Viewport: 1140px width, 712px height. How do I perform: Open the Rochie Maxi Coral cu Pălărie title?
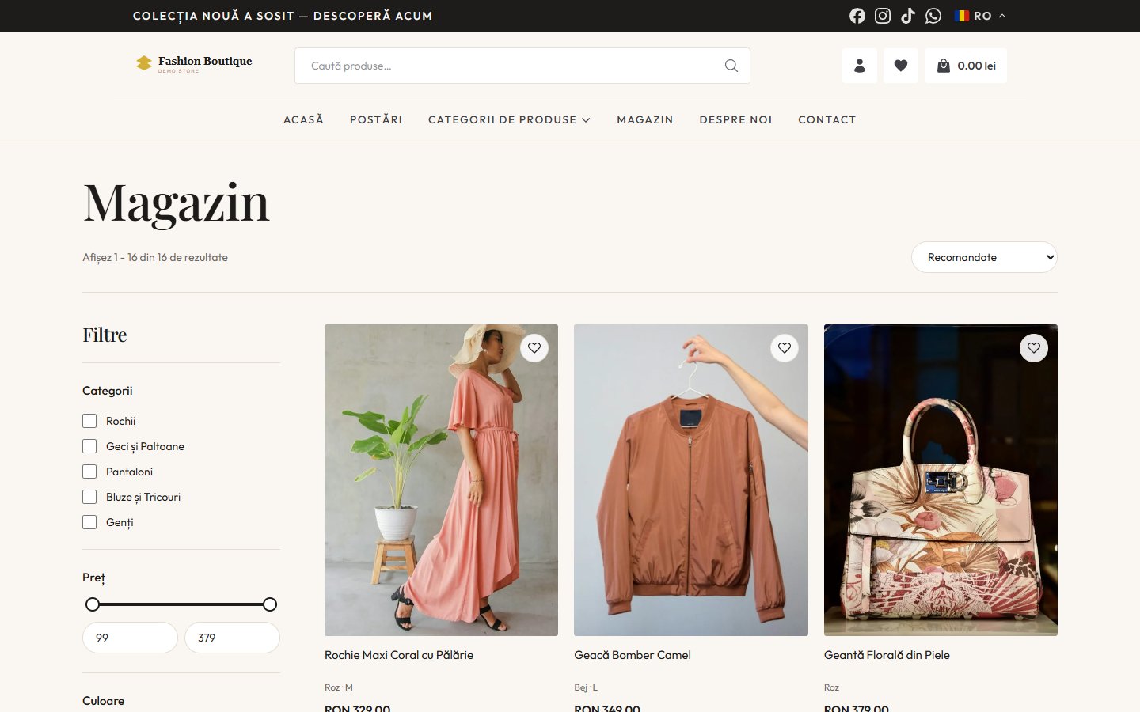399,655
